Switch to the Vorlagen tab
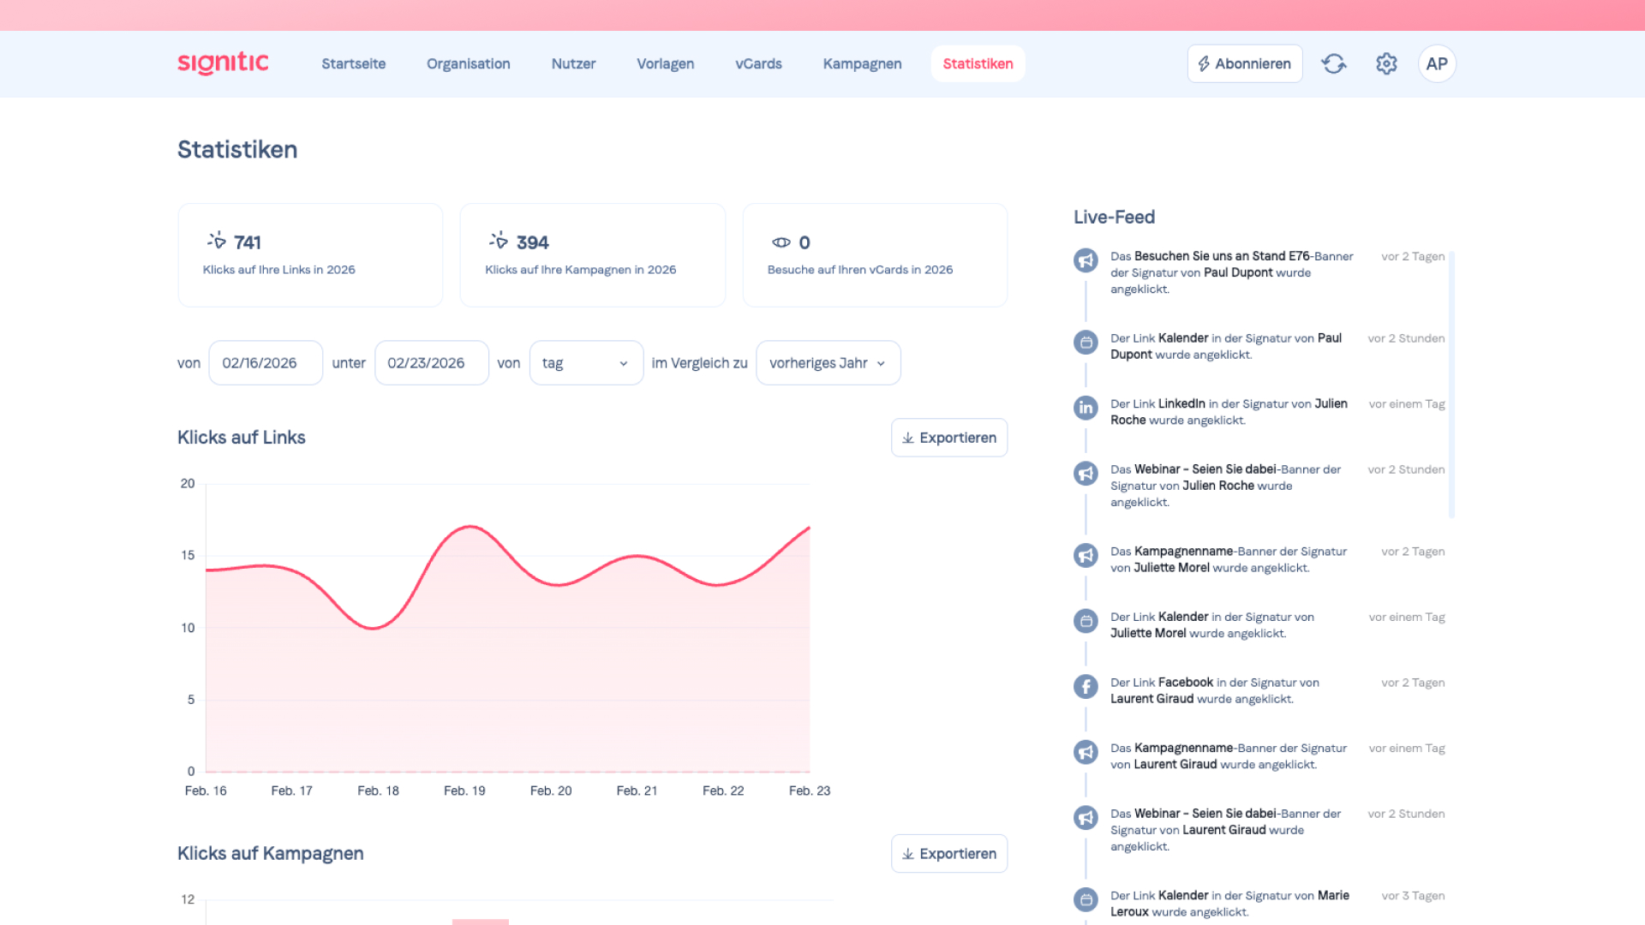 (665, 63)
